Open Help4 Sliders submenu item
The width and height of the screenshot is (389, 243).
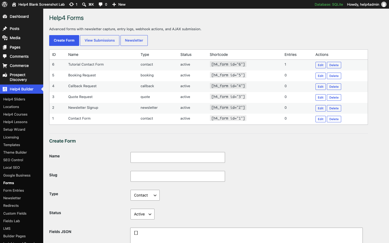[x=14, y=99]
